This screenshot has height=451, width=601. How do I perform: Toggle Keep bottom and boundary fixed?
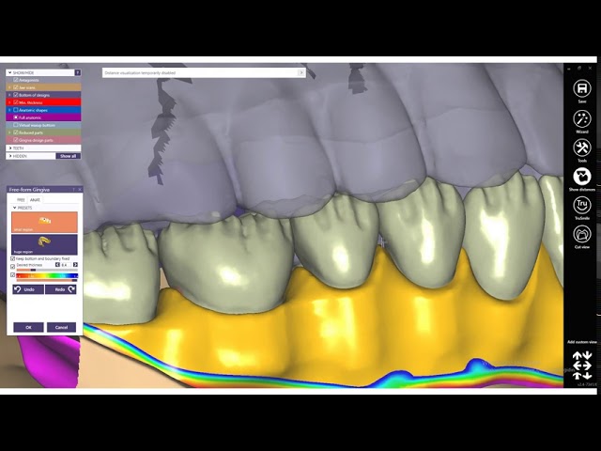[x=12, y=258]
